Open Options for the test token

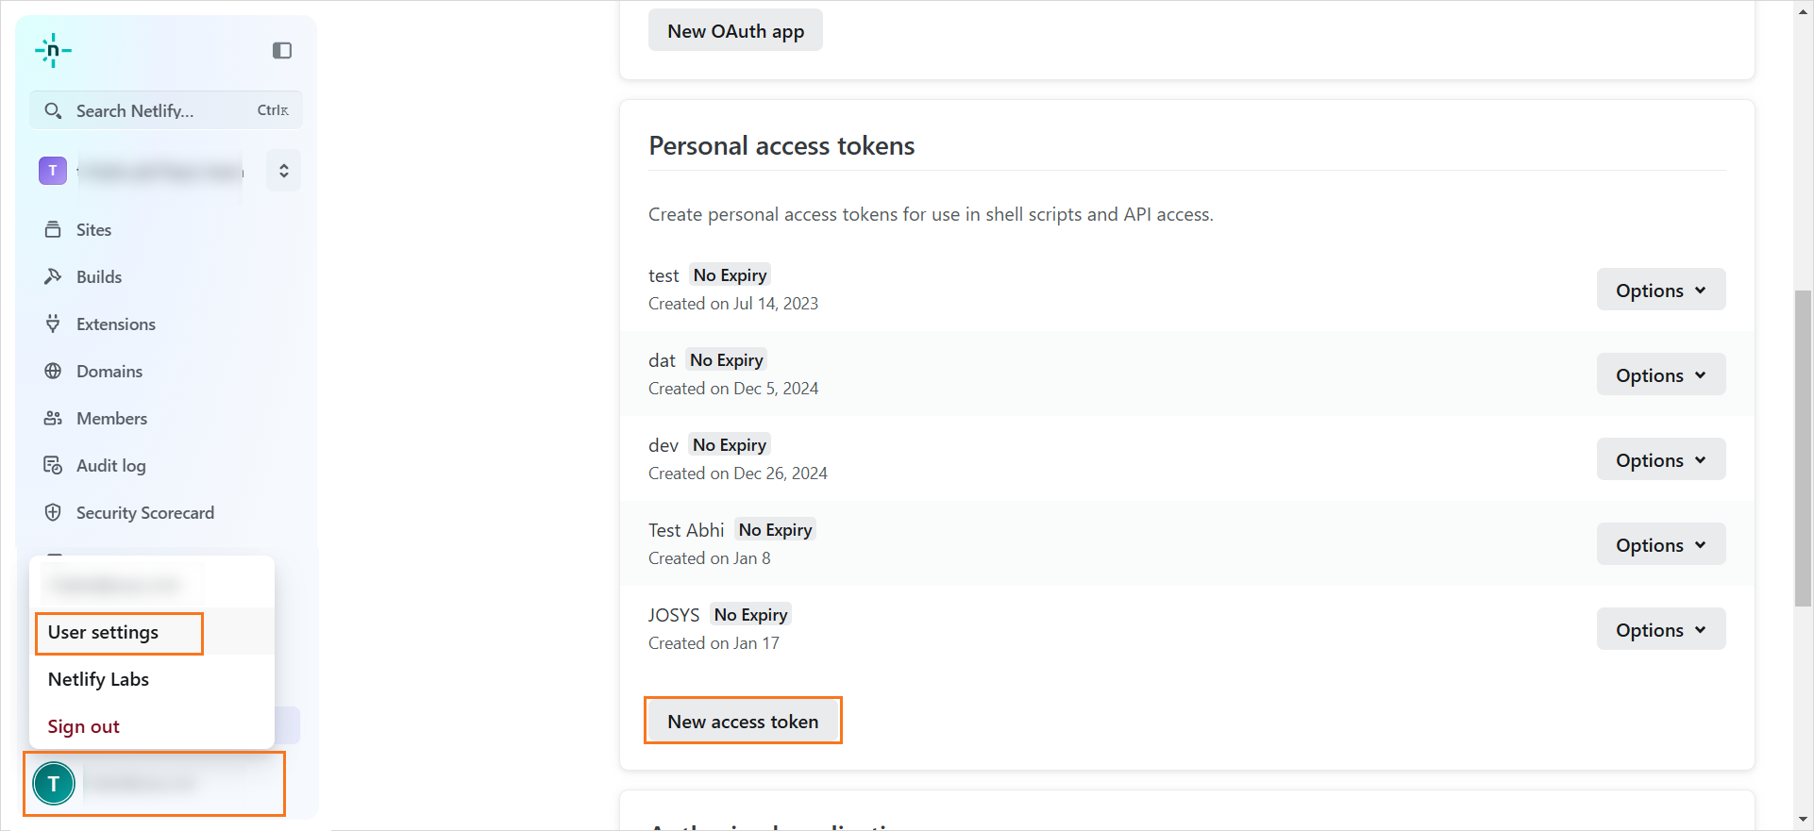pos(1661,290)
